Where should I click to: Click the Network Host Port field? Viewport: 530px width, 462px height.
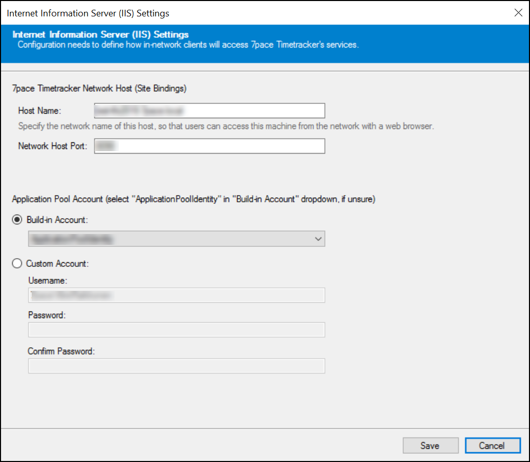210,146
